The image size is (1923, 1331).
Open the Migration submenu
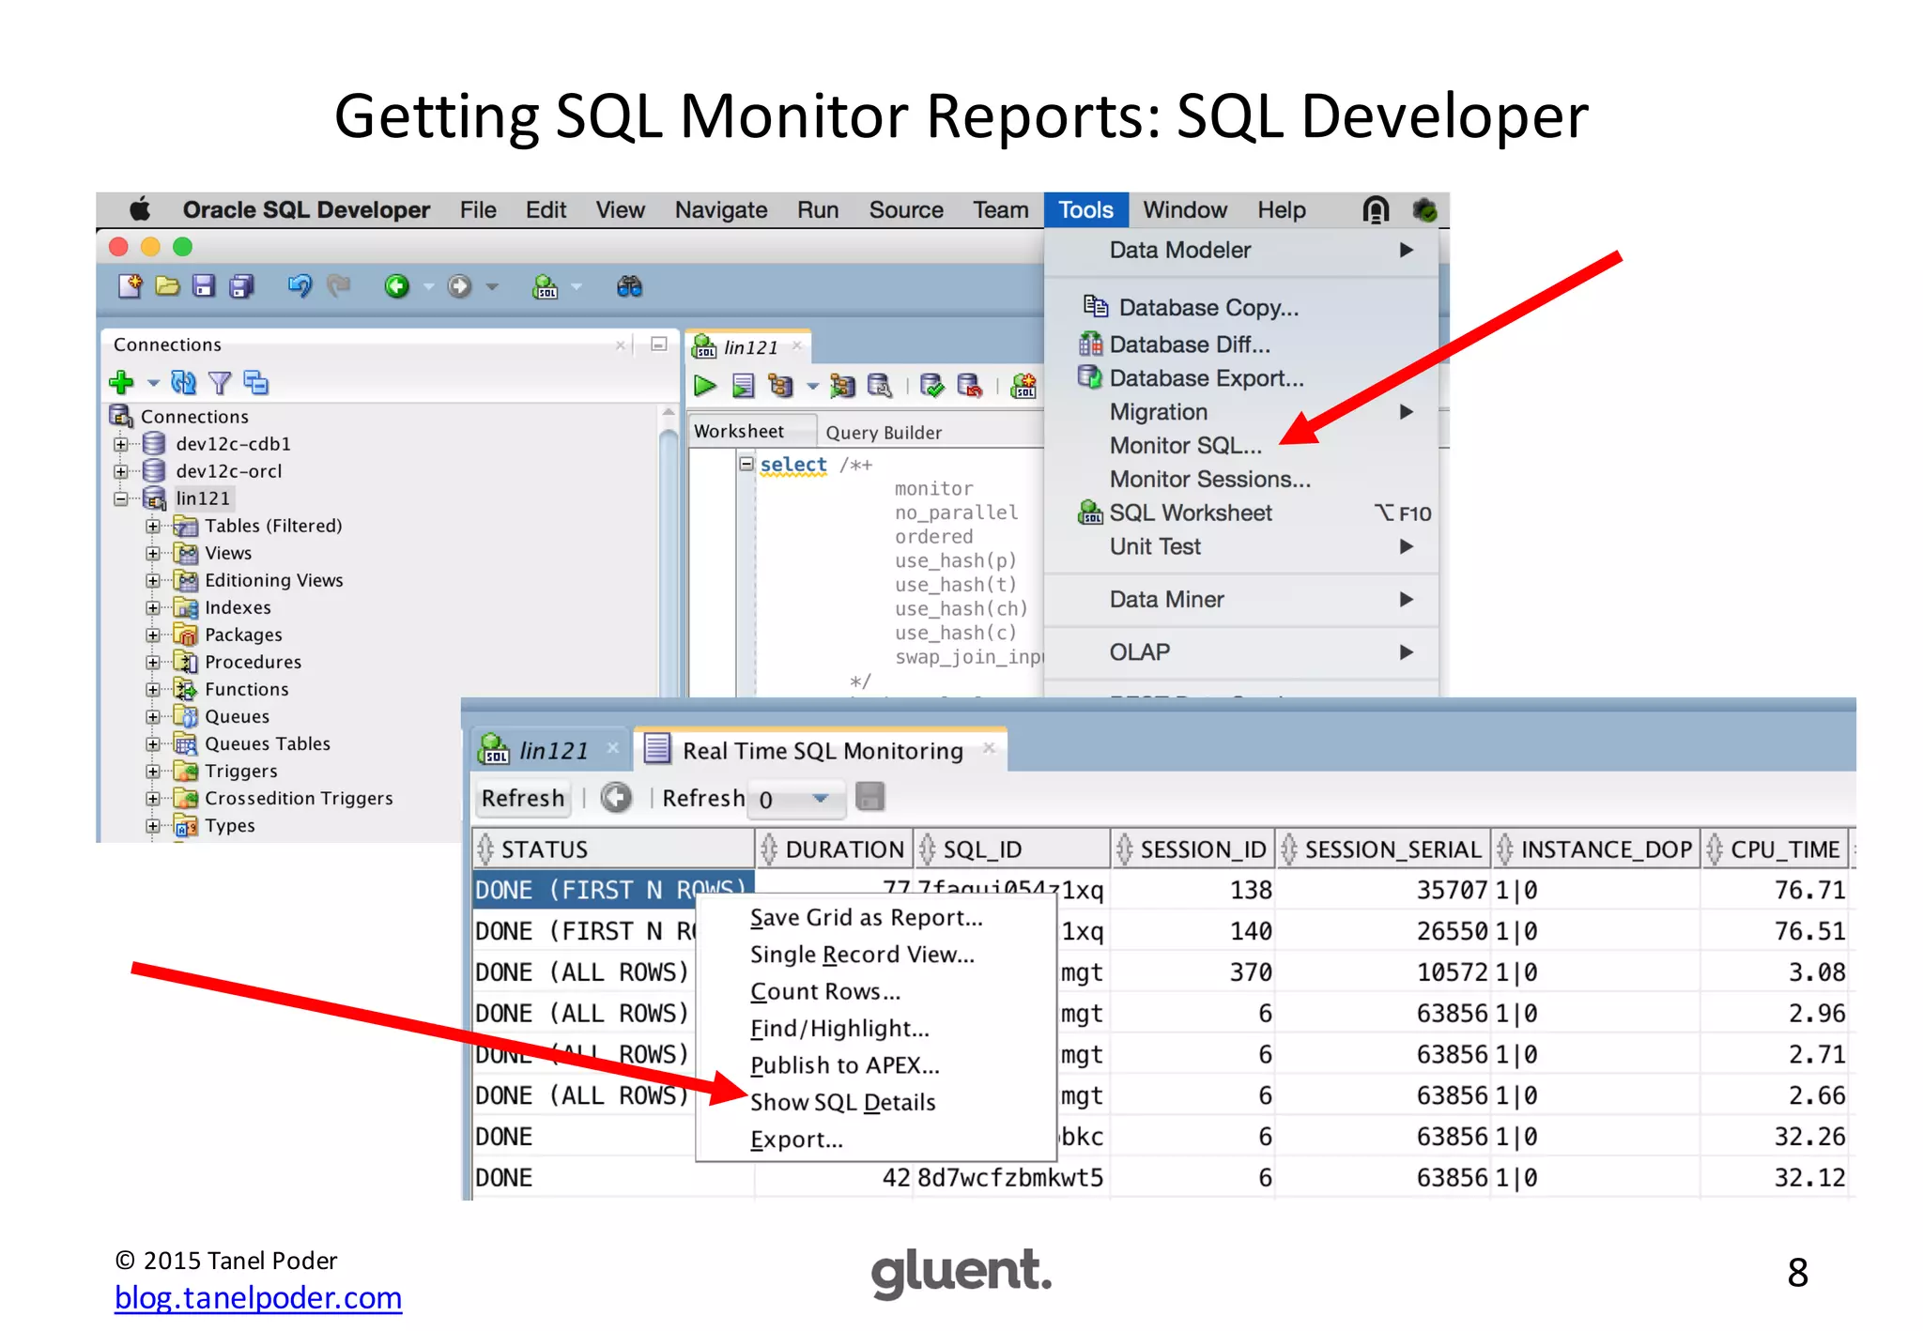[x=1242, y=412]
